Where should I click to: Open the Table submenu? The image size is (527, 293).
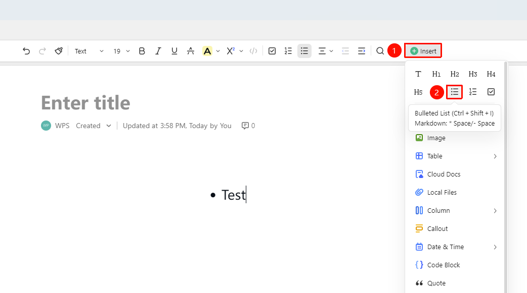click(x=456, y=156)
